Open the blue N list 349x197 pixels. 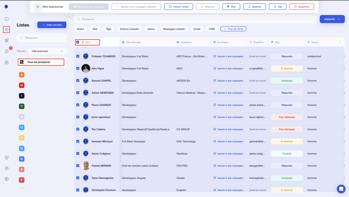tap(21, 148)
